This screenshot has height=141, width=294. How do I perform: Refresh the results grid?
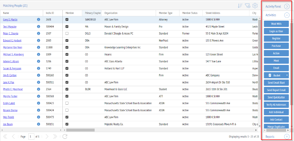pyautogui.click(x=65, y=137)
